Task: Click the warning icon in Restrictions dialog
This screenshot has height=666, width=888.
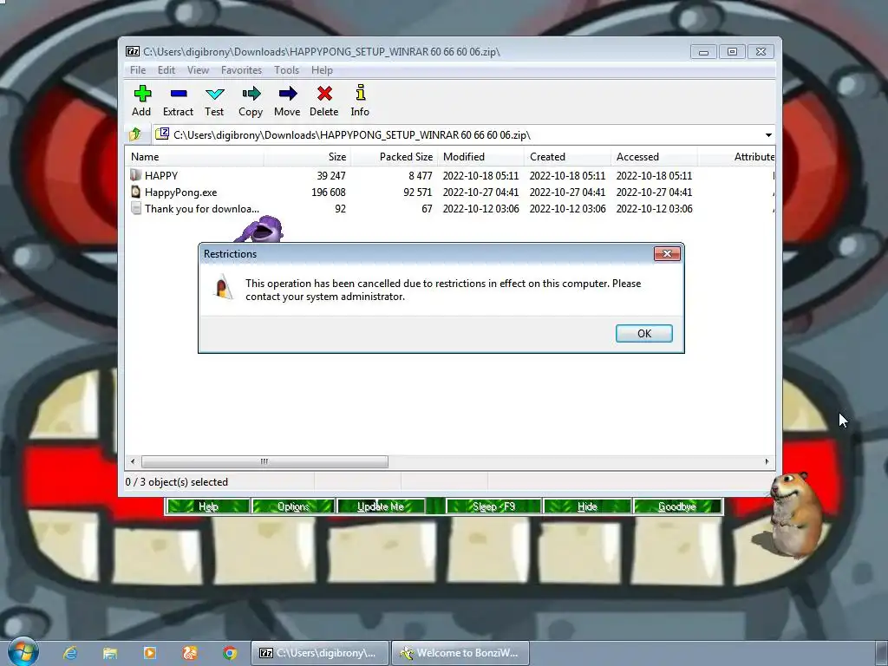Action: tap(223, 286)
